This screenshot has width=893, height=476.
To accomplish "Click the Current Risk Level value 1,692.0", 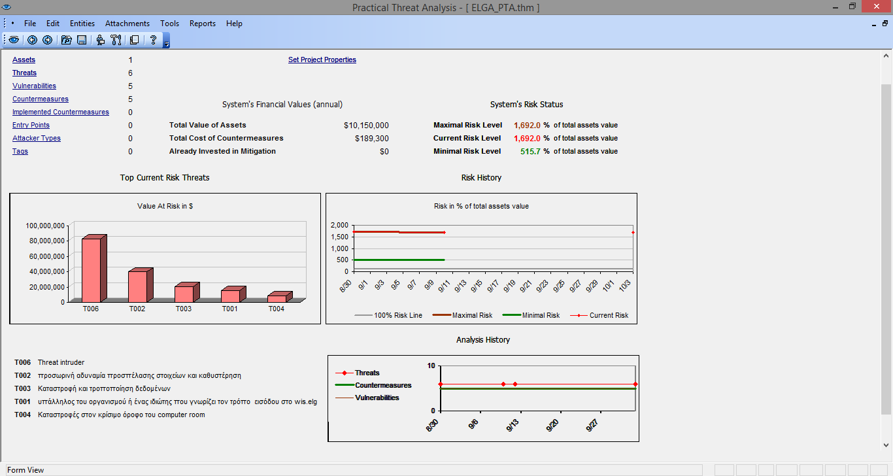I will click(x=527, y=138).
